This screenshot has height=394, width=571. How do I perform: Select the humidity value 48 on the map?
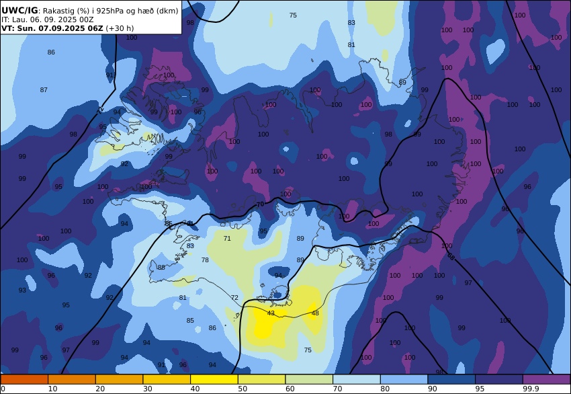click(x=315, y=313)
